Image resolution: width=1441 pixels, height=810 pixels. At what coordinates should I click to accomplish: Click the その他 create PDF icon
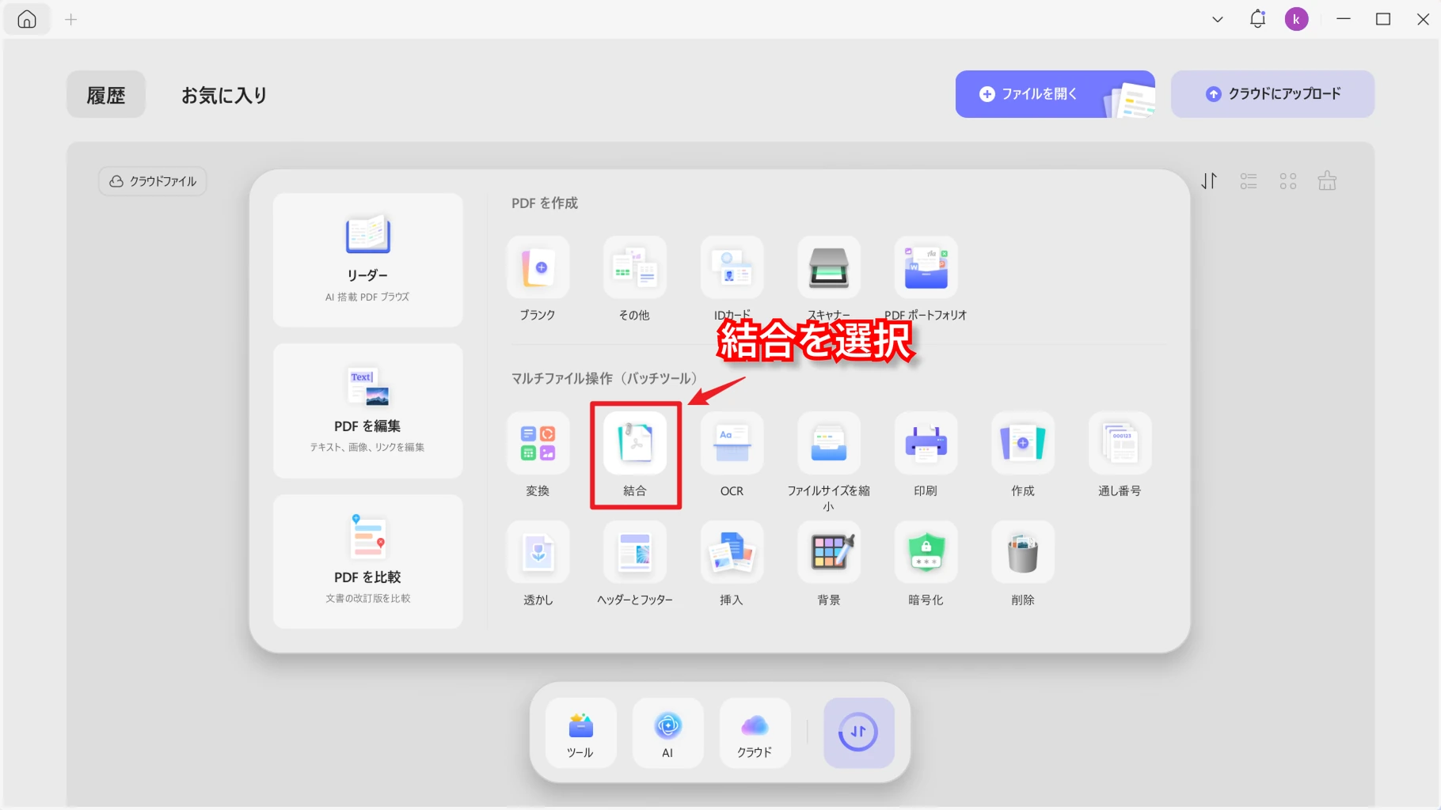click(635, 268)
